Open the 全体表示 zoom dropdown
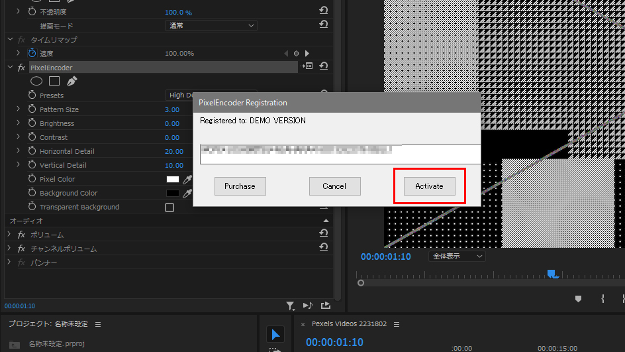625x352 pixels. point(457,257)
